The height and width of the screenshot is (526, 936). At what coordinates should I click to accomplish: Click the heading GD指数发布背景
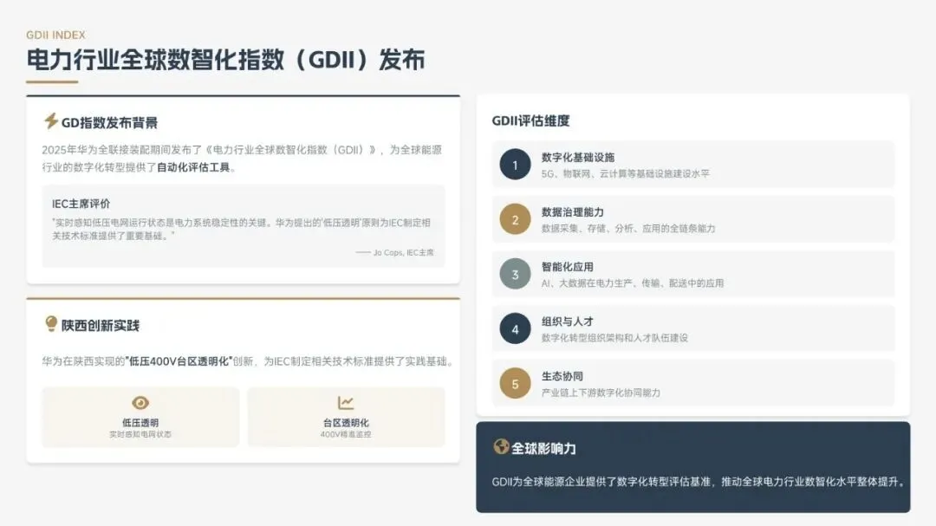[x=110, y=123]
